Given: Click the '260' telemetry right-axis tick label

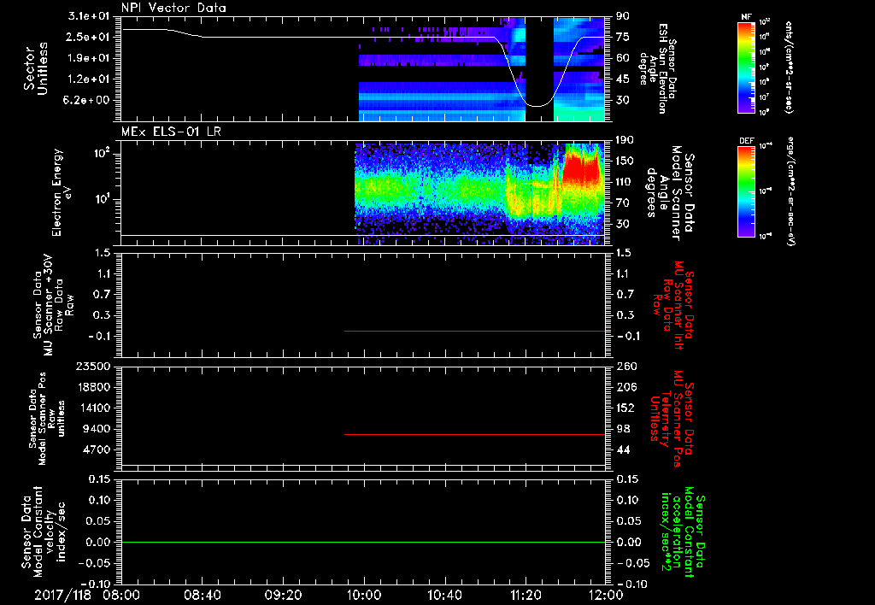Looking at the screenshot, I should [626, 366].
